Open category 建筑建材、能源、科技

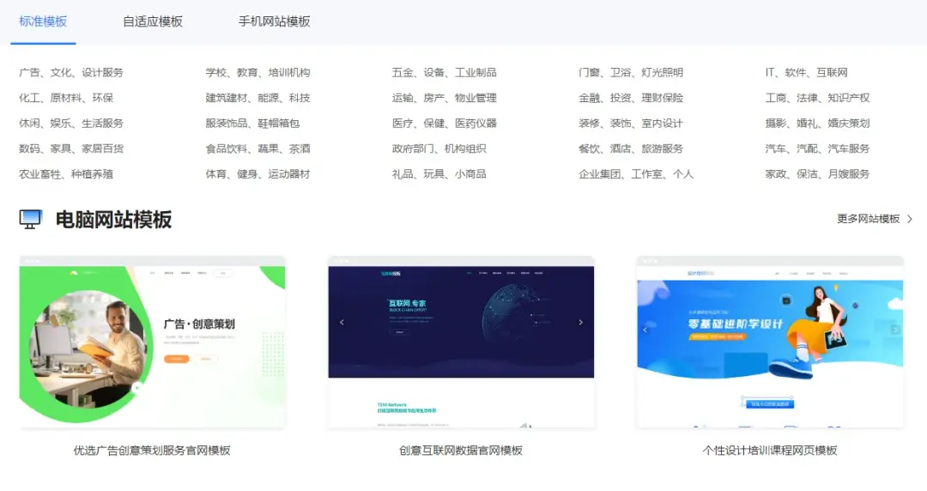tap(257, 98)
